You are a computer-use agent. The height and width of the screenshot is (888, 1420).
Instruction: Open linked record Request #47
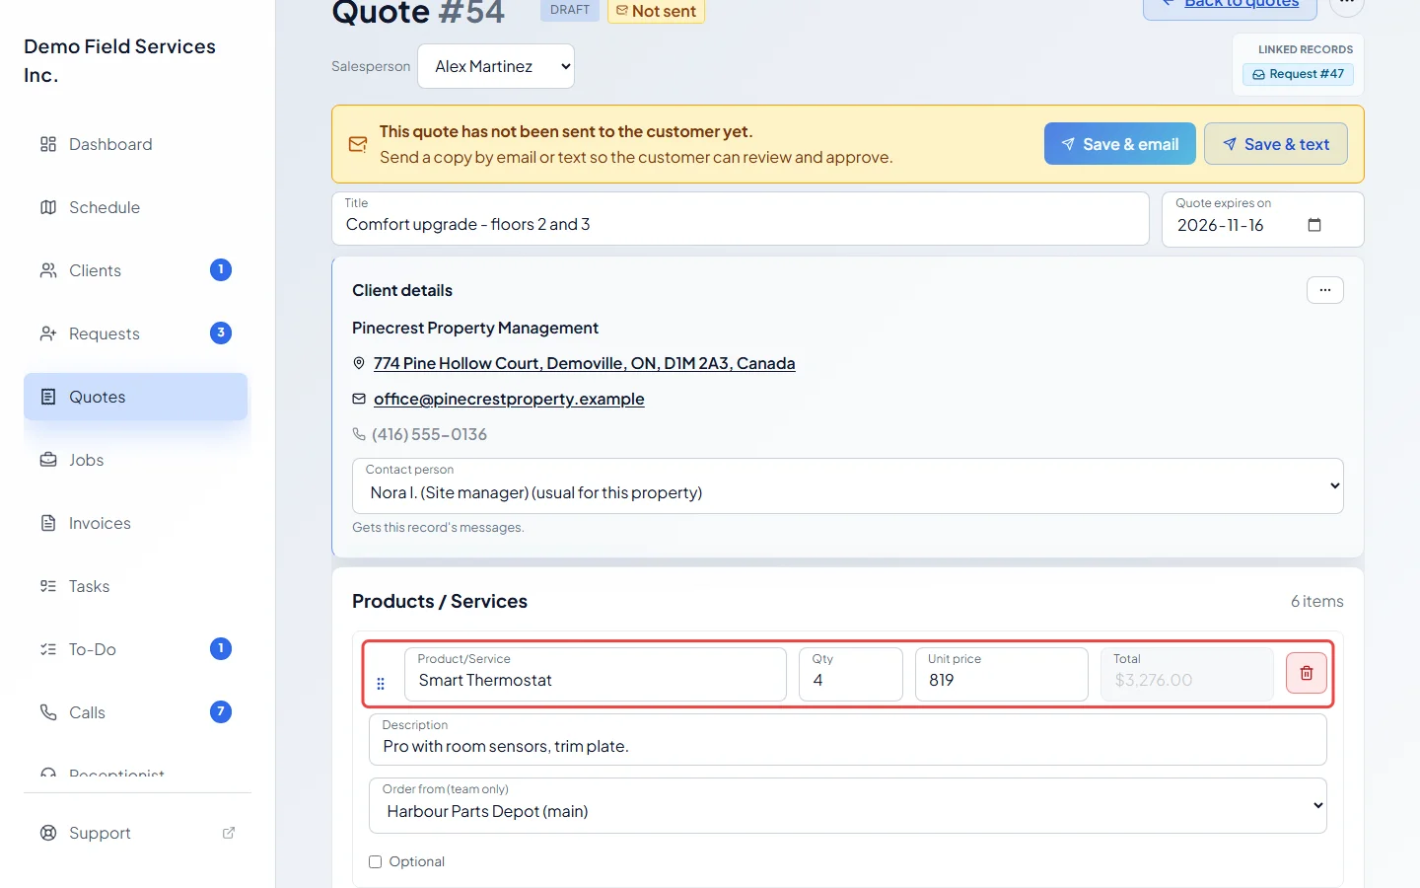1299,74
